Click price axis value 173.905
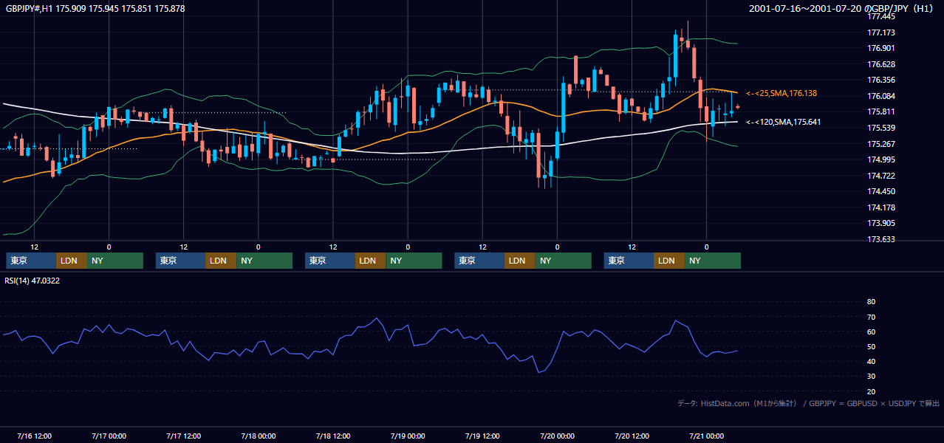944x443 pixels. pyautogui.click(x=880, y=223)
